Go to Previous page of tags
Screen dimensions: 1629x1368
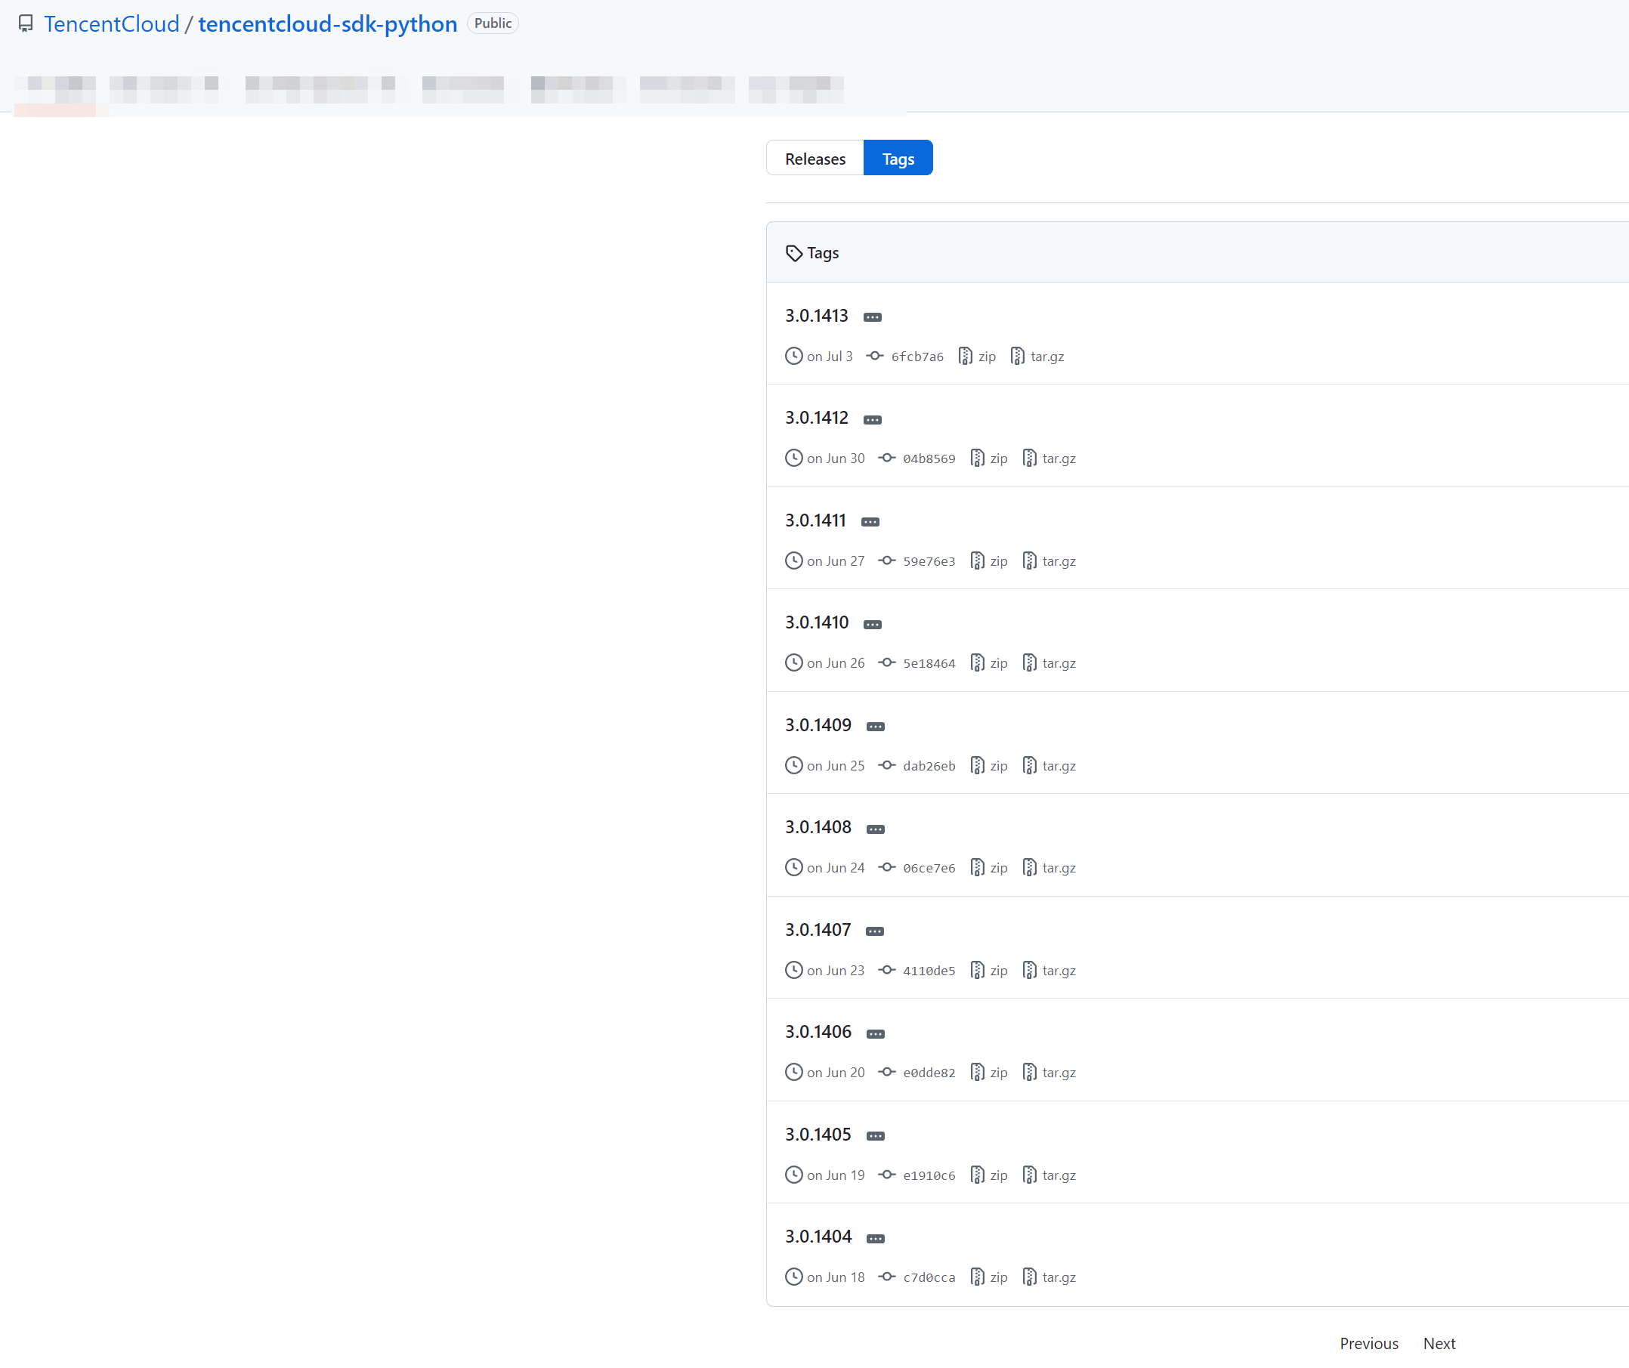click(1368, 1343)
